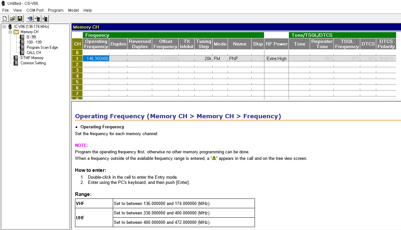The height and width of the screenshot is (230, 401).
Task: Click the Reversed Duplex column header
Action: tap(140, 44)
